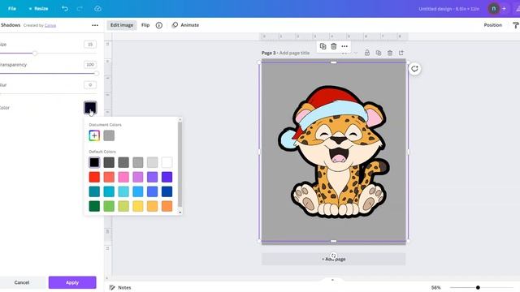Viewport: 520px width, 292px height.
Task: Select the yellow default color swatch
Action: tap(138, 206)
